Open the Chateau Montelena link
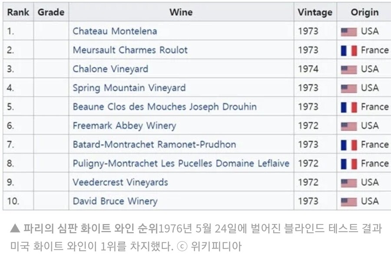Image resolution: width=391 pixels, height=257 pixels. pos(115,31)
